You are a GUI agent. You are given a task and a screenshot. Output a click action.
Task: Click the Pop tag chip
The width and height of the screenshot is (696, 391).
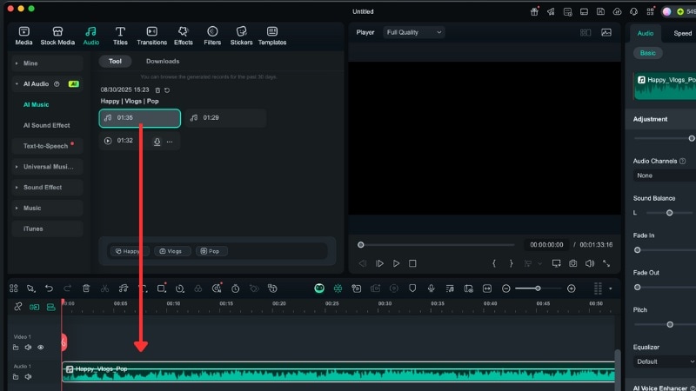coord(211,251)
